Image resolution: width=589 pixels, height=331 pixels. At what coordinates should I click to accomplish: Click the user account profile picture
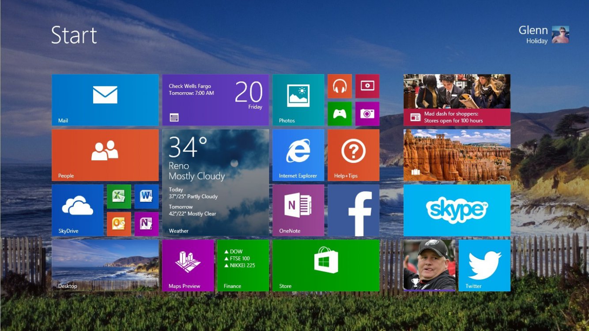(560, 34)
